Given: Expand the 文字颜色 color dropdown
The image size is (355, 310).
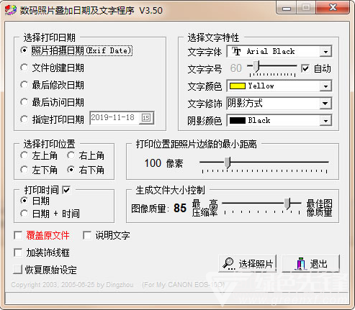Looking at the screenshot, I should point(325,86).
